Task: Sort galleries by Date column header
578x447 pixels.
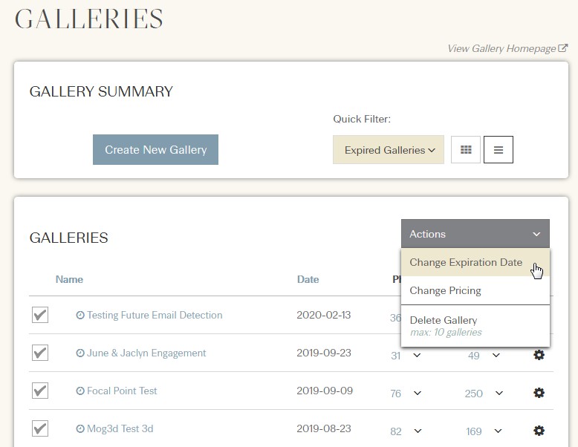Action: [308, 279]
